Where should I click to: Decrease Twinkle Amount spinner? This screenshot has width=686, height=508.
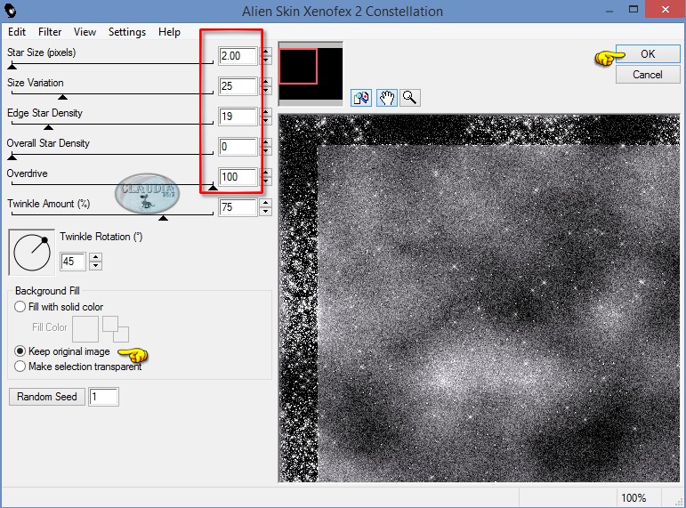point(265,212)
